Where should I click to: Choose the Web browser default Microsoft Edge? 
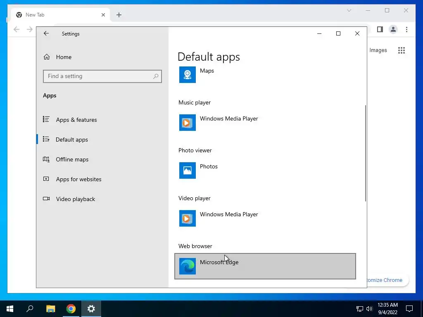click(265, 266)
